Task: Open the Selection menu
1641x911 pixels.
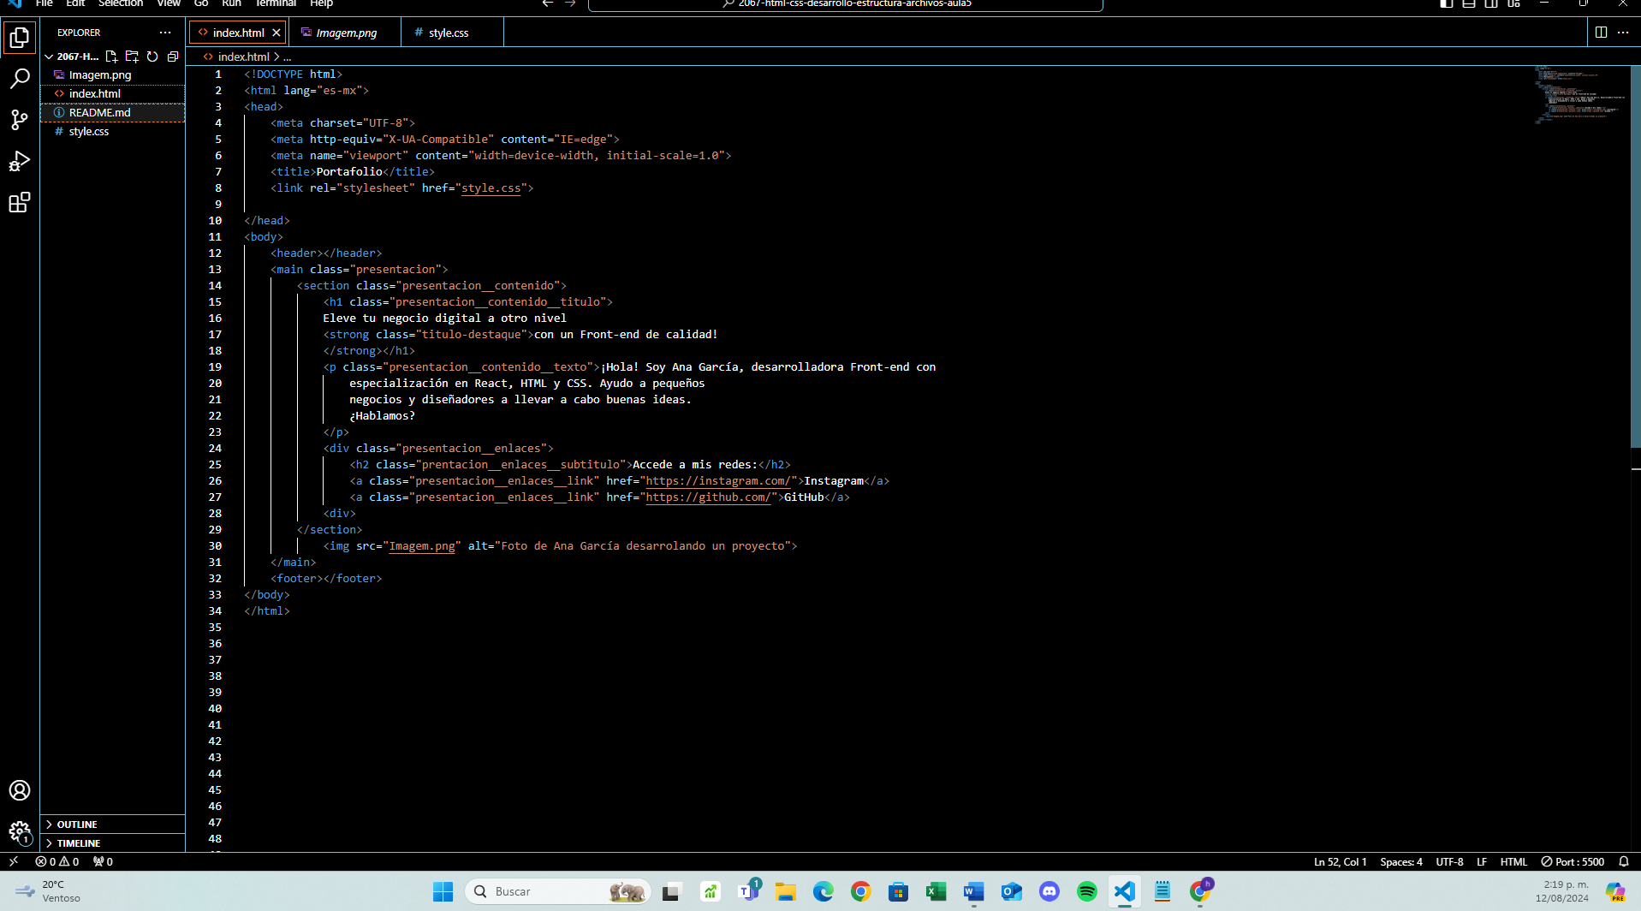Action: click(121, 3)
